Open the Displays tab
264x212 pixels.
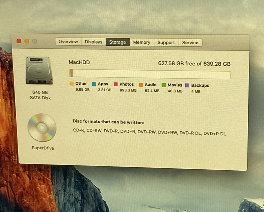pos(94,42)
